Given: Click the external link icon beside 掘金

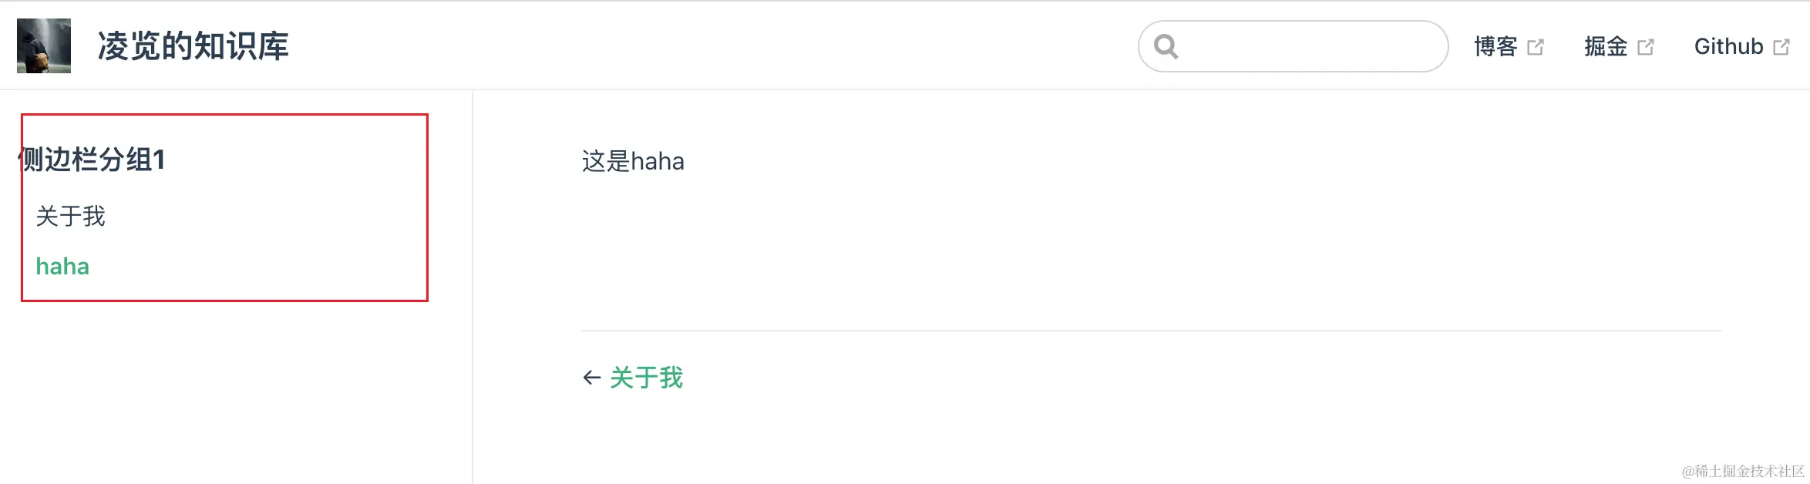Looking at the screenshot, I should (x=1645, y=47).
